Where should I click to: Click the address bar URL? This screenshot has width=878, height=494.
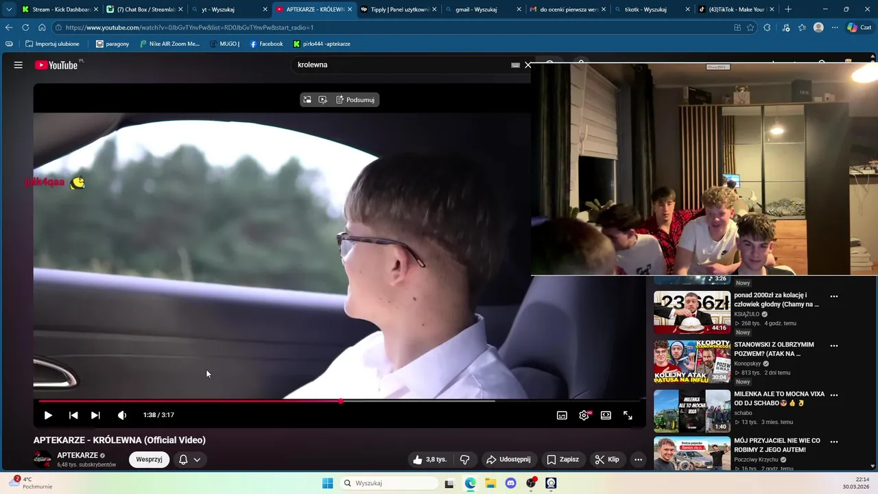[x=189, y=27]
